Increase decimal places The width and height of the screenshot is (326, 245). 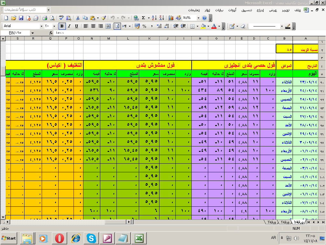[x=159, y=26]
